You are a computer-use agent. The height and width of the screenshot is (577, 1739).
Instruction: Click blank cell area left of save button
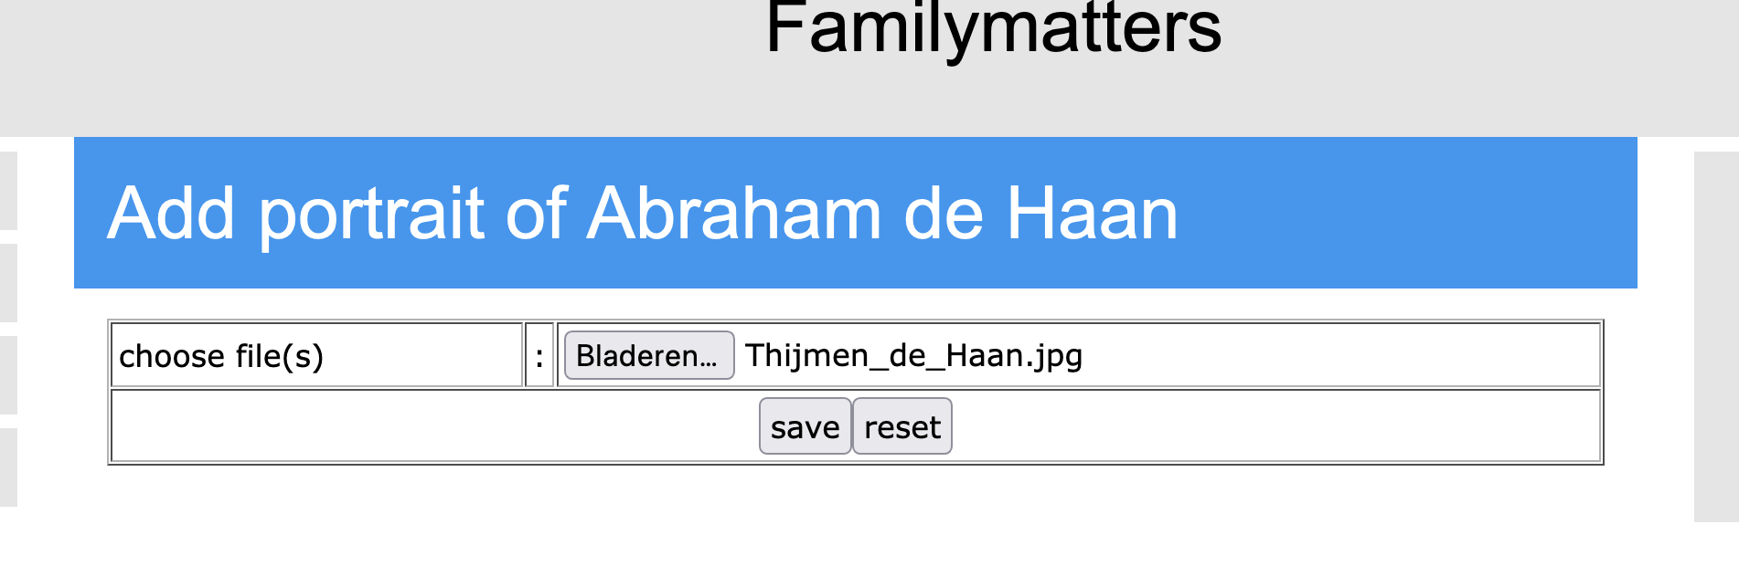pos(430,426)
